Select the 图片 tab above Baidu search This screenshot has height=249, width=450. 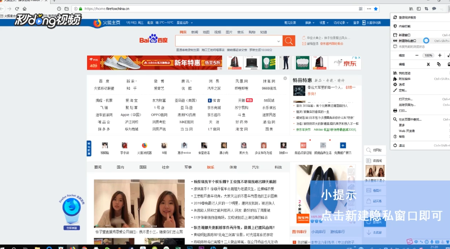(x=229, y=32)
